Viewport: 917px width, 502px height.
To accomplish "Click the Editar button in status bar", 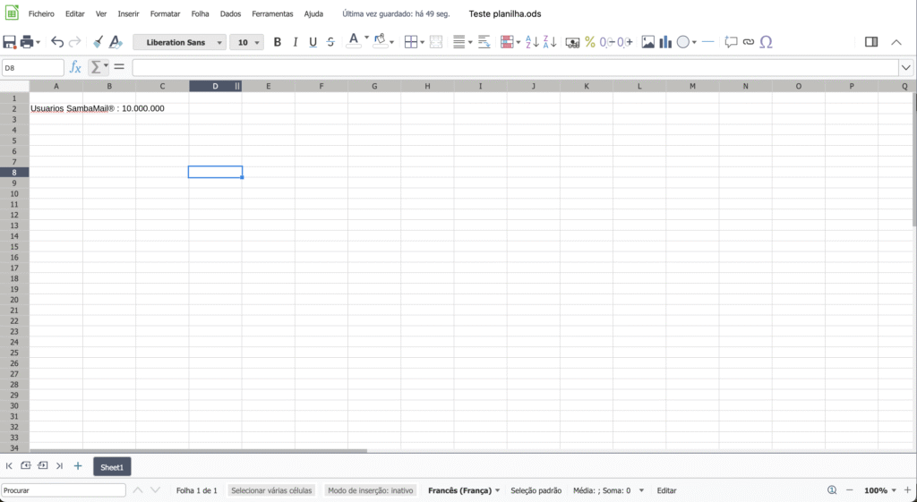I will pyautogui.click(x=666, y=490).
